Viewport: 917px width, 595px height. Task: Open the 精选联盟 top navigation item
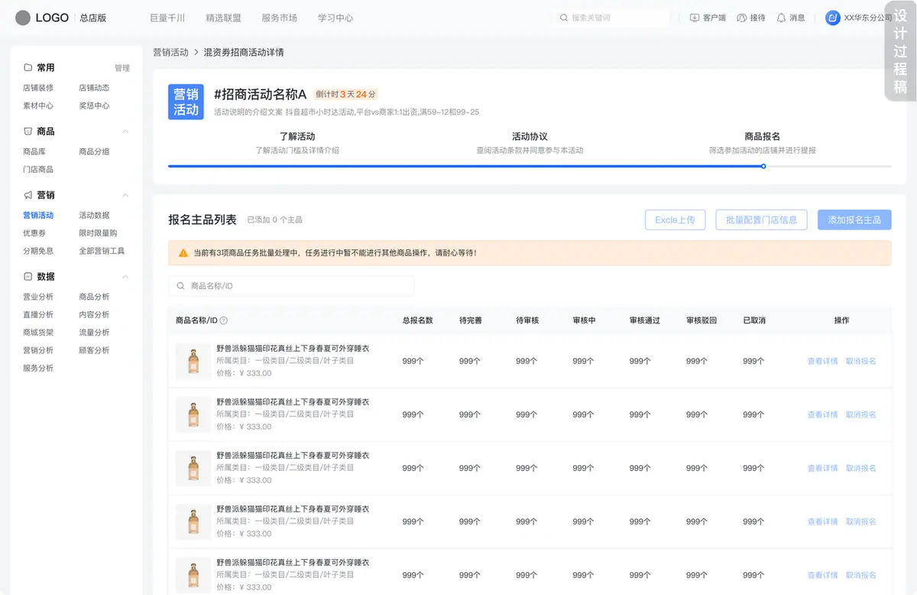(223, 18)
